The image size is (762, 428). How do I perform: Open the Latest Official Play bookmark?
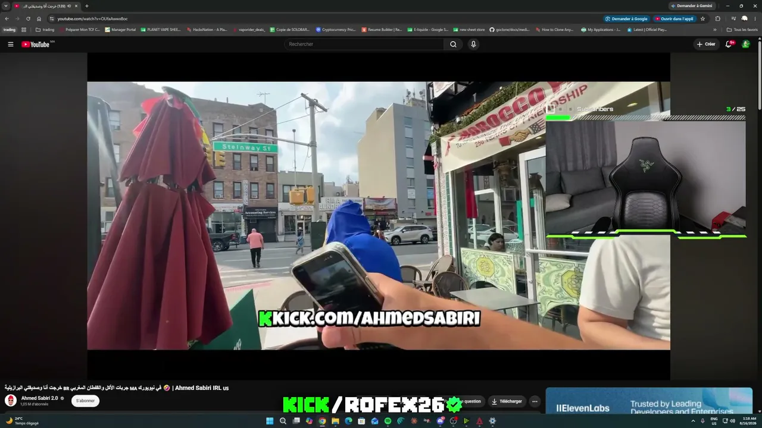point(647,29)
